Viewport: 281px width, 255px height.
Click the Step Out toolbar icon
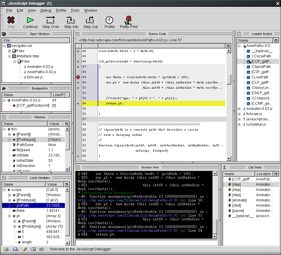pyautogui.click(x=90, y=20)
